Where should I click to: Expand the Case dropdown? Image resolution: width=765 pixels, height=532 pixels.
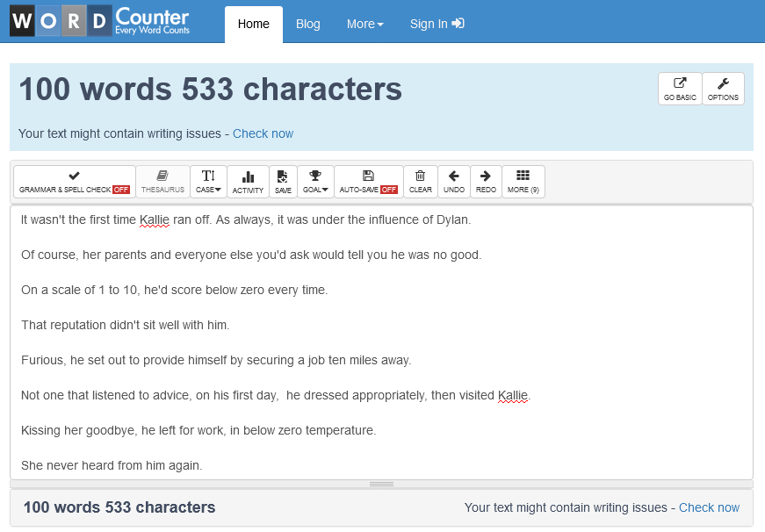click(x=208, y=182)
